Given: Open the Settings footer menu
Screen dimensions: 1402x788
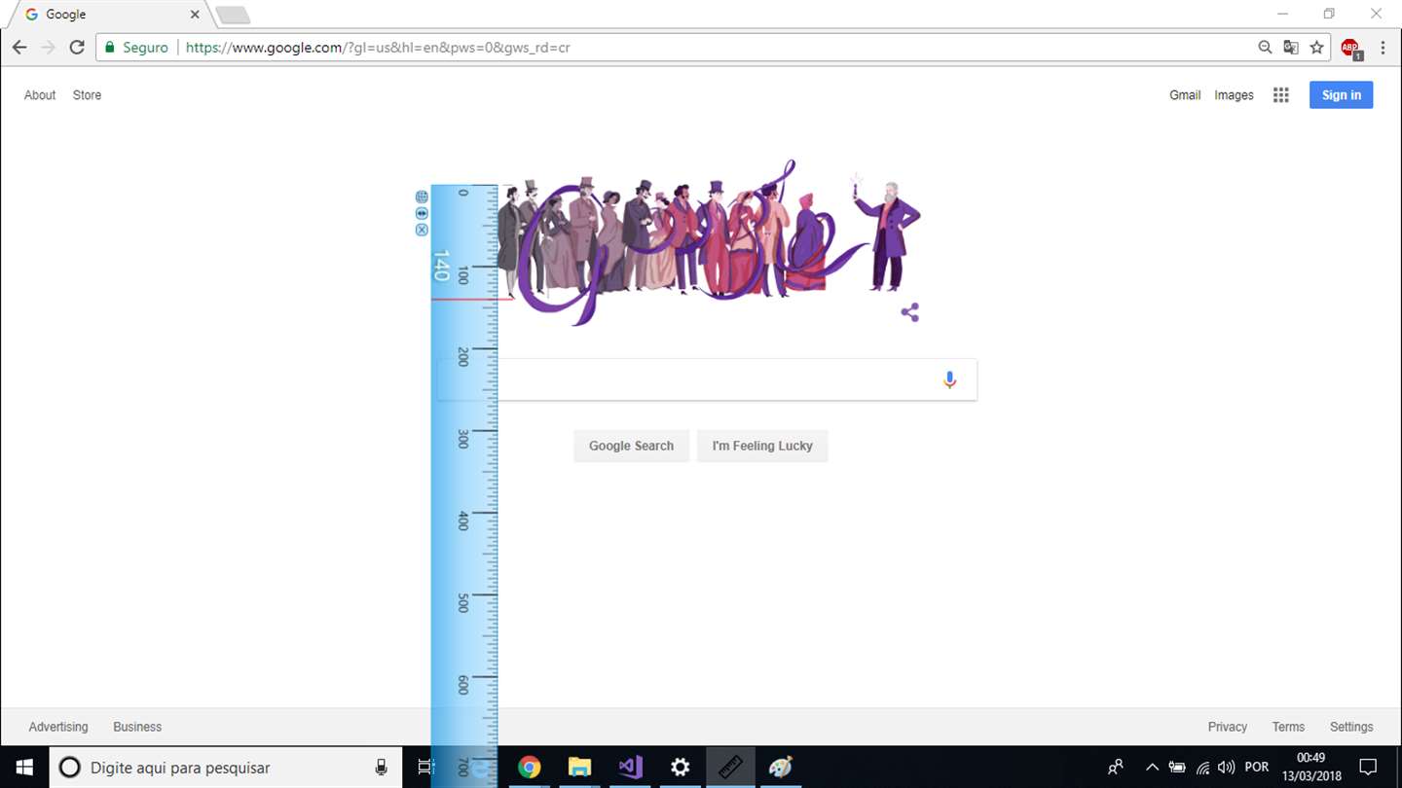Looking at the screenshot, I should [1351, 727].
